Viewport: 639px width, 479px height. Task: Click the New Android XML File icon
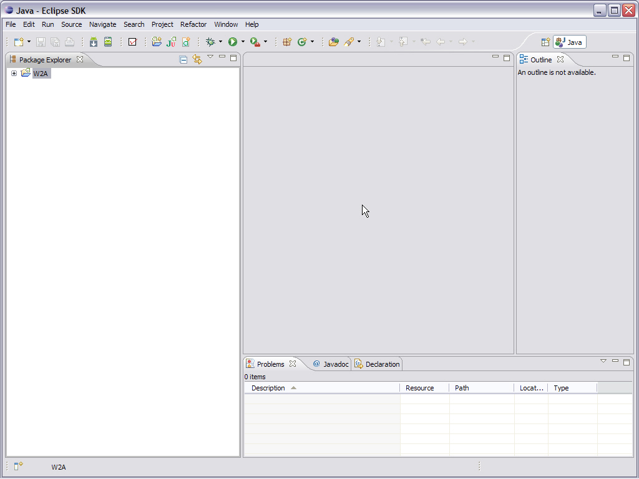[186, 42]
